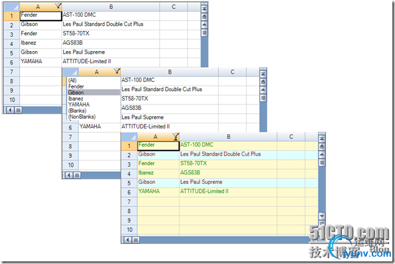Open column A filter icon in middle spreadsheet

[117, 71]
